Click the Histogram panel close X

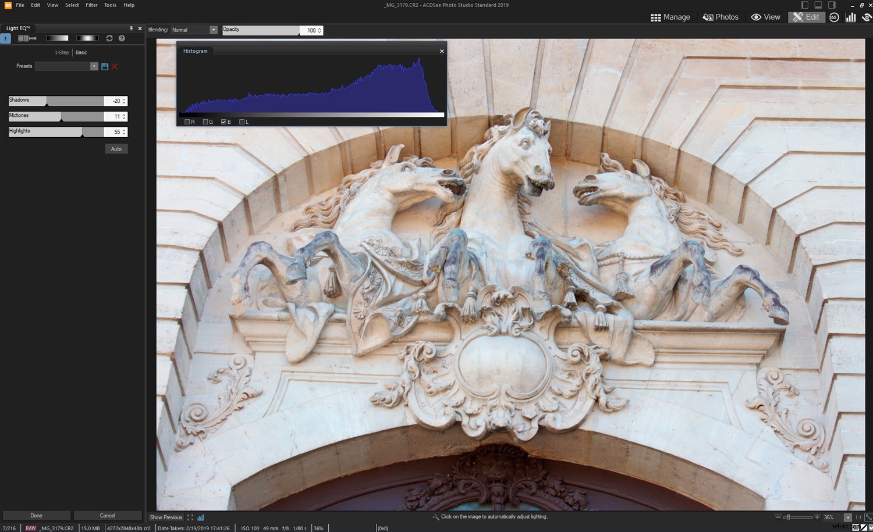[x=442, y=51]
